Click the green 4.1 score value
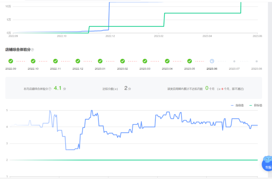 (57, 88)
